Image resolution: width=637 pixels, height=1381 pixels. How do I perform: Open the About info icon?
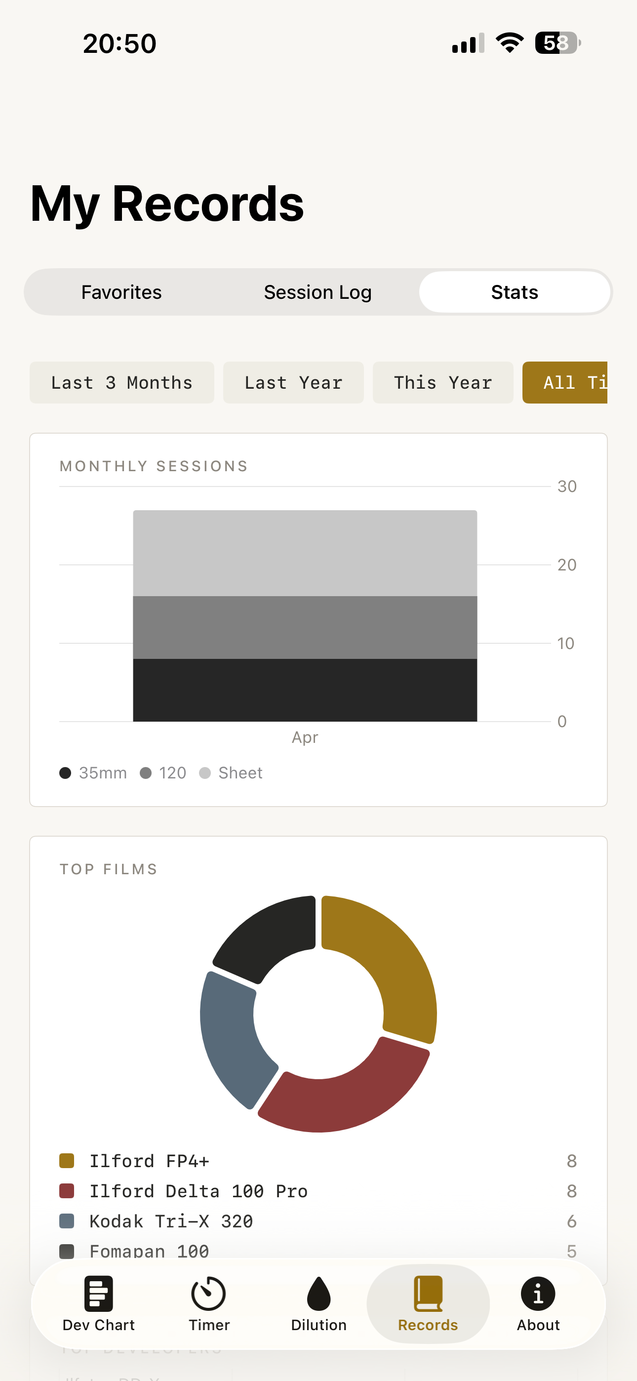(x=538, y=1294)
